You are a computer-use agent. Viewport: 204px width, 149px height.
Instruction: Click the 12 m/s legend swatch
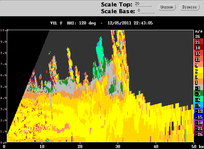pyautogui.click(x=198, y=60)
